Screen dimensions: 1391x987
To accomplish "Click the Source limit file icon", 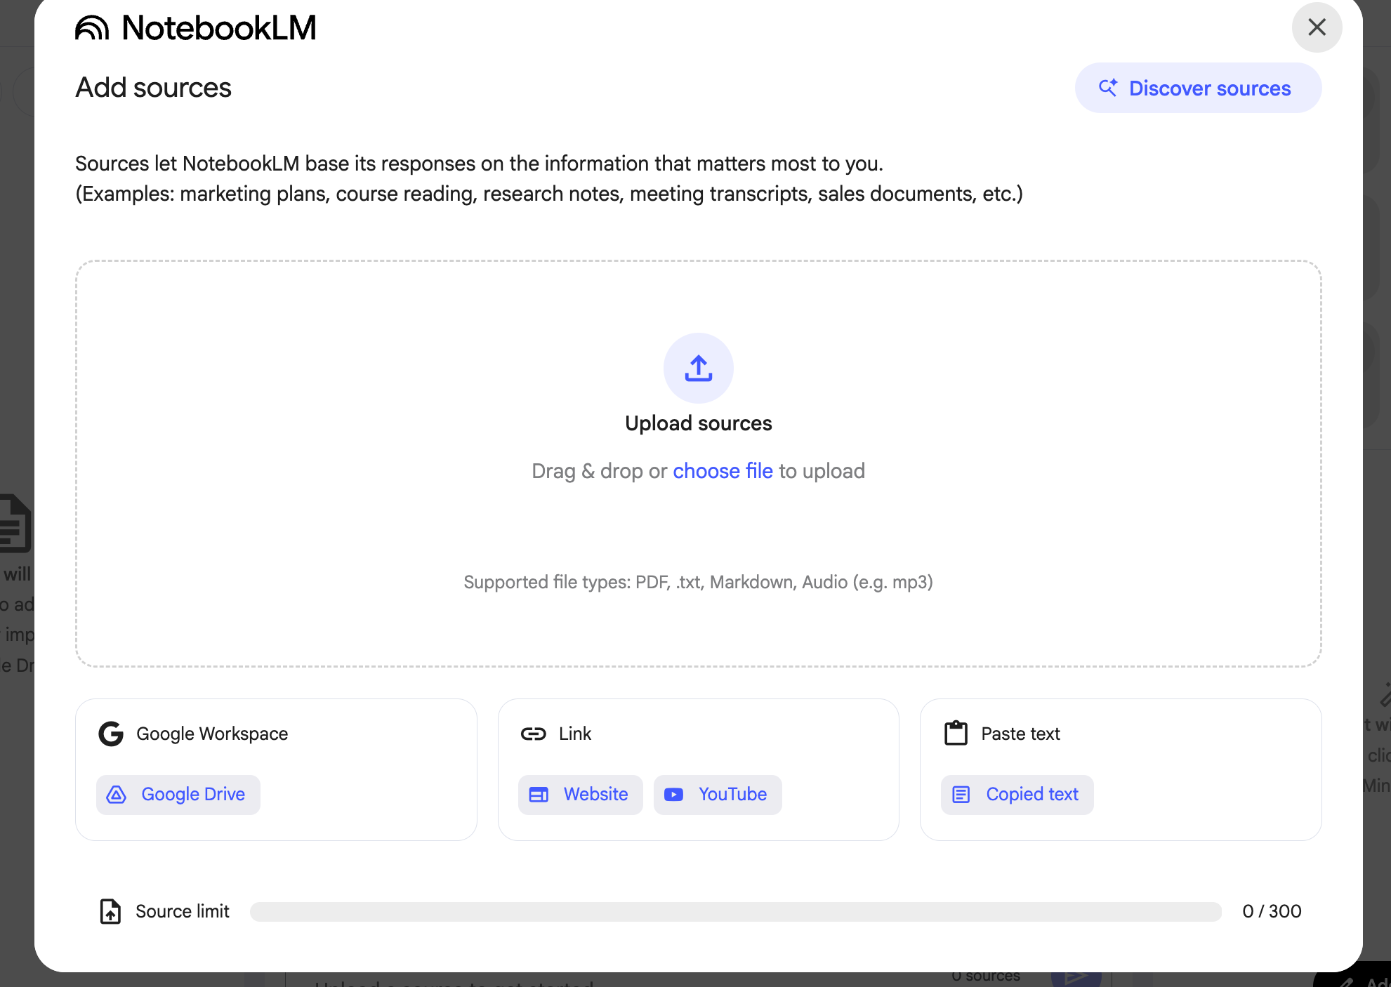I will point(110,911).
